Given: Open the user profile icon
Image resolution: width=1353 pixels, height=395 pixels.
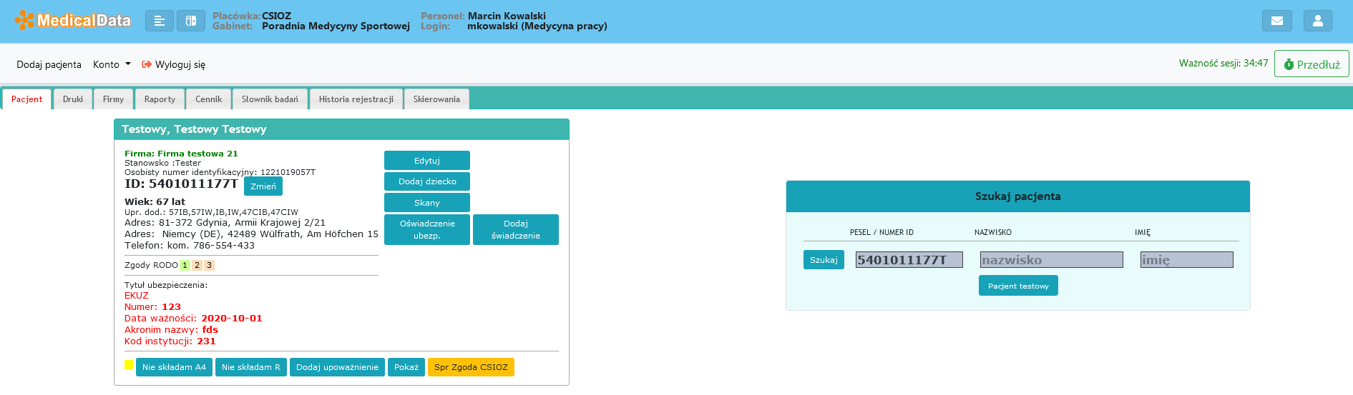Looking at the screenshot, I should [x=1317, y=21].
